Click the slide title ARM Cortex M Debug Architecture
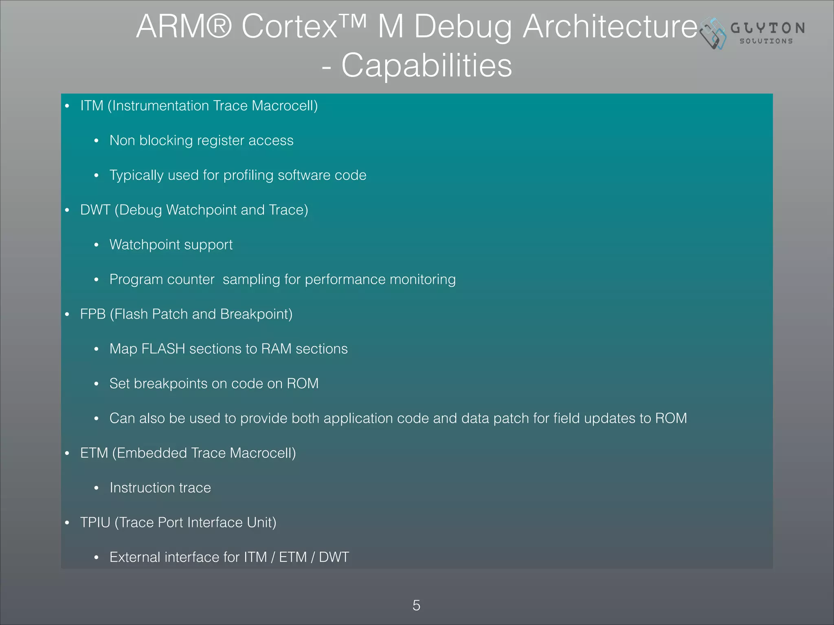This screenshot has height=625, width=834. pos(417,26)
